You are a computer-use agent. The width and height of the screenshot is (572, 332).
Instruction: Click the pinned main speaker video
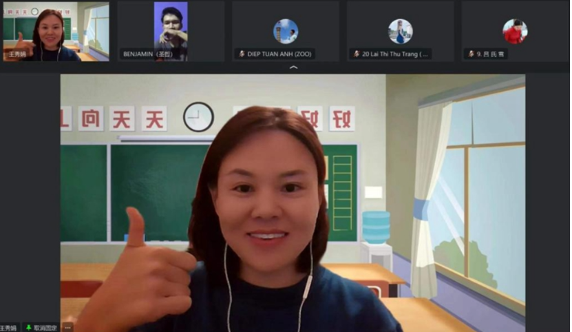tap(293, 203)
